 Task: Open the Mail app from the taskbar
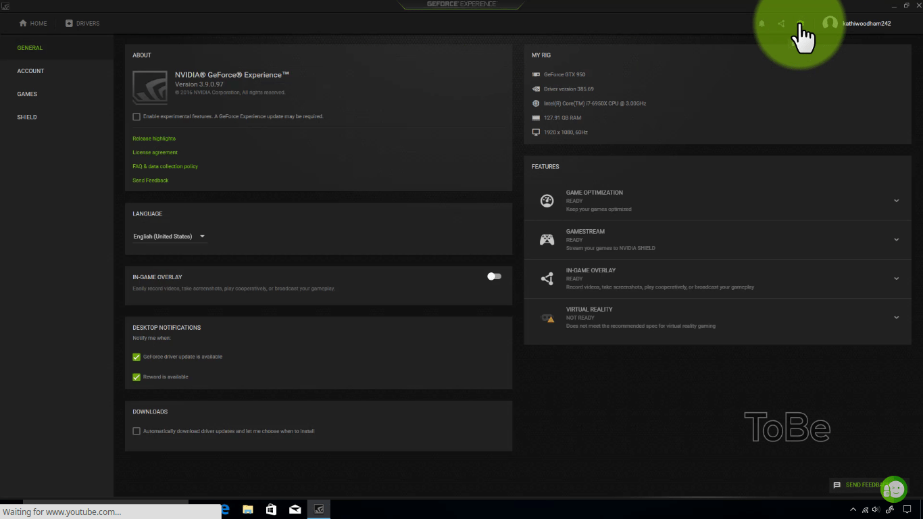[x=295, y=510]
